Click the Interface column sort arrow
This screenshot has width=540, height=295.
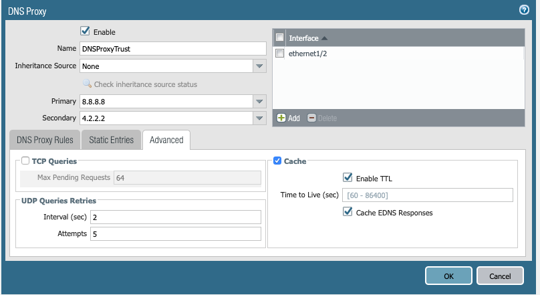coord(325,38)
